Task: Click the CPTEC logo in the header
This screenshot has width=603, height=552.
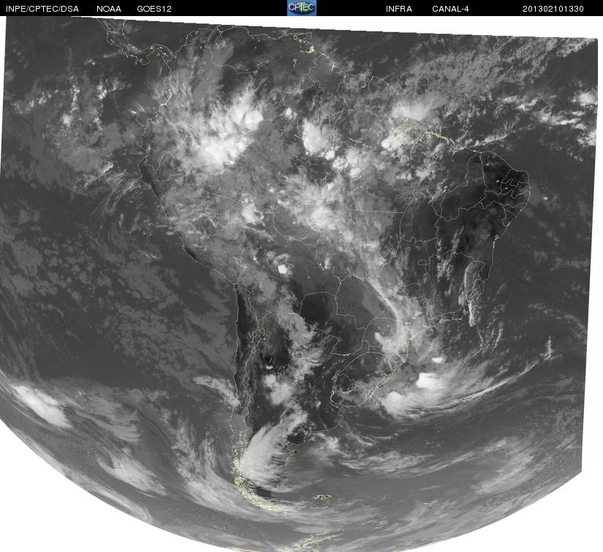Action: [x=302, y=8]
